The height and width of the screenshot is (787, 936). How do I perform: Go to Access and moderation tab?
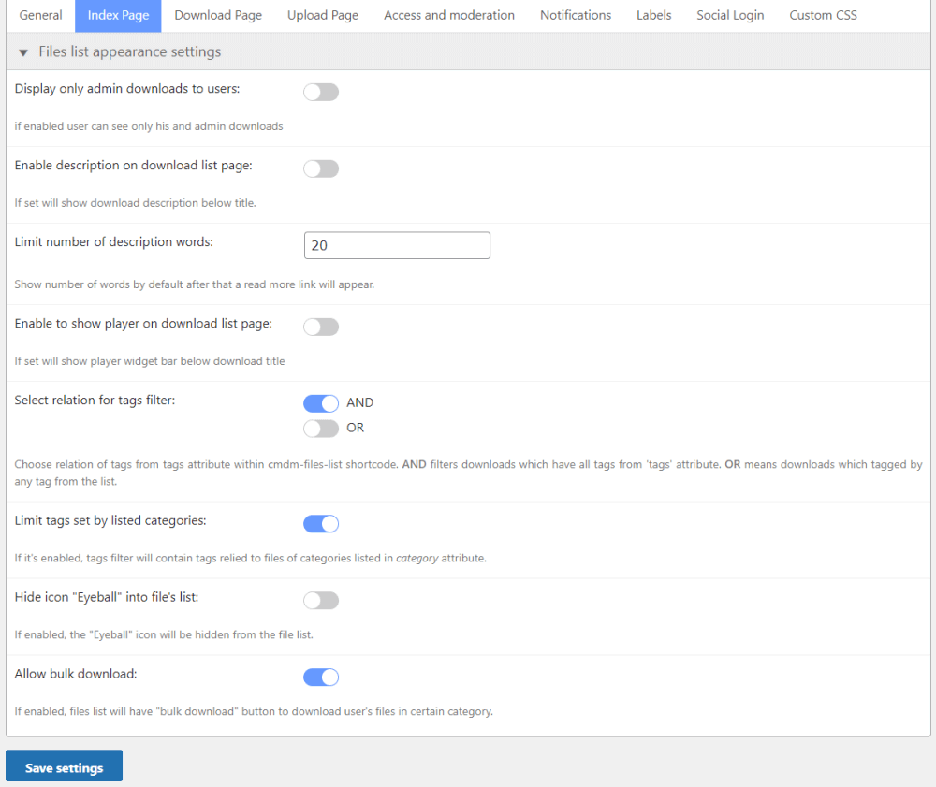[449, 15]
